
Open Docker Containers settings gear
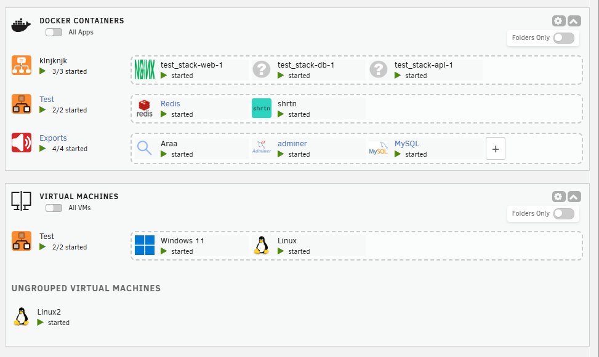[558, 21]
